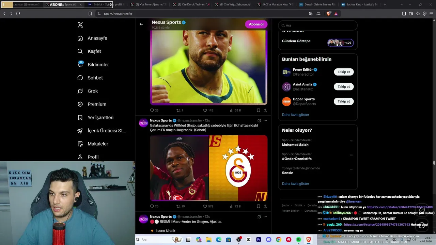436x245 pixels.
Task: Follow Asist Analiz with Takip et
Action: point(344,87)
